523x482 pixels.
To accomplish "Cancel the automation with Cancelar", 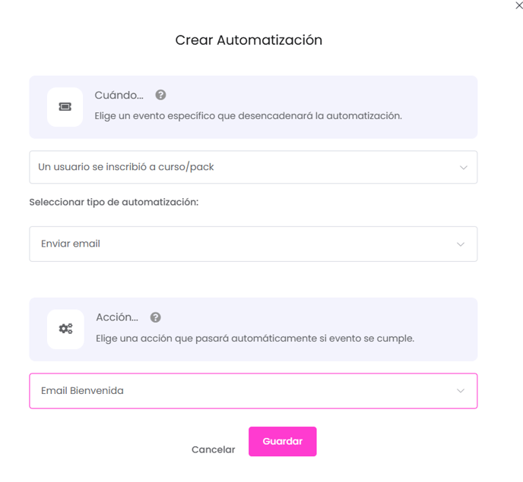I will (x=213, y=449).
